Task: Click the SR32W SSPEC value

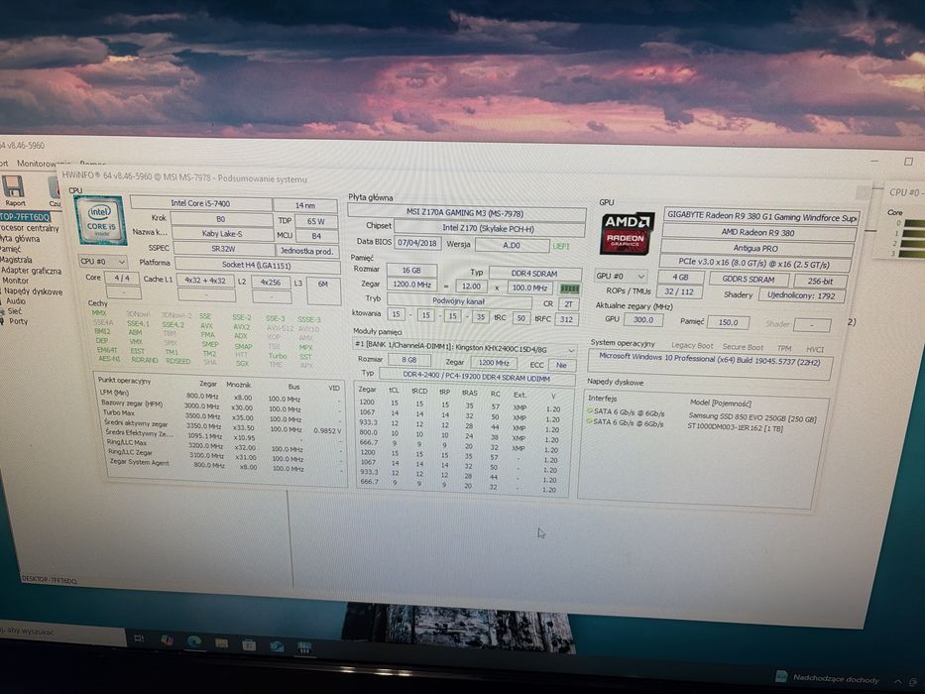Action: point(223,249)
